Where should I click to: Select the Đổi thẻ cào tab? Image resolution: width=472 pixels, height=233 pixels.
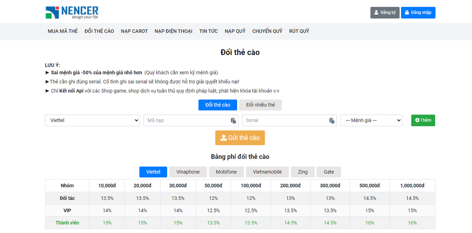point(218,105)
